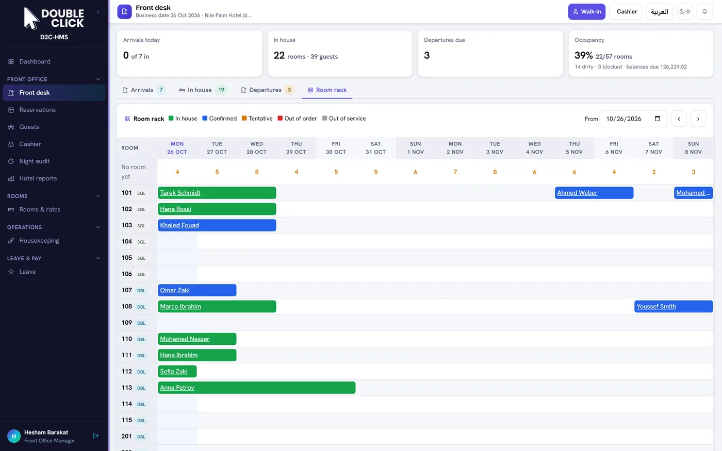
Task: Click the green In house legend swatch
Action: click(x=171, y=118)
